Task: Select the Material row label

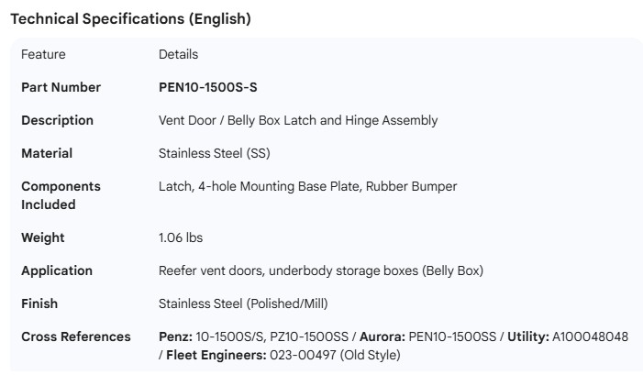Action: (x=47, y=153)
